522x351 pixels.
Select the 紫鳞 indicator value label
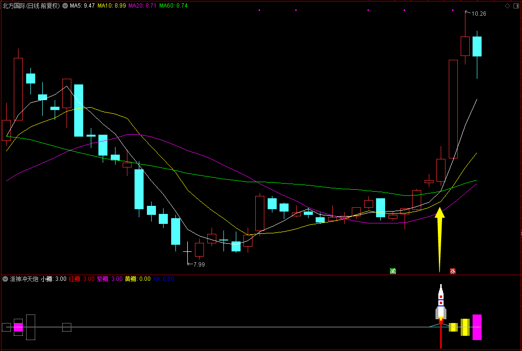click(x=109, y=279)
